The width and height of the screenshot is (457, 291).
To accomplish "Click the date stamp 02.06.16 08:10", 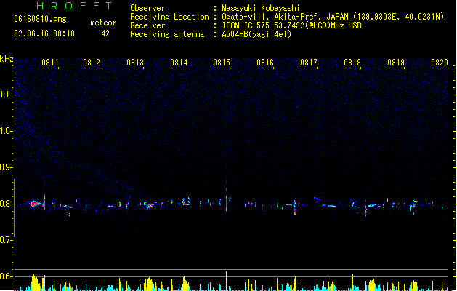I will (44, 33).
